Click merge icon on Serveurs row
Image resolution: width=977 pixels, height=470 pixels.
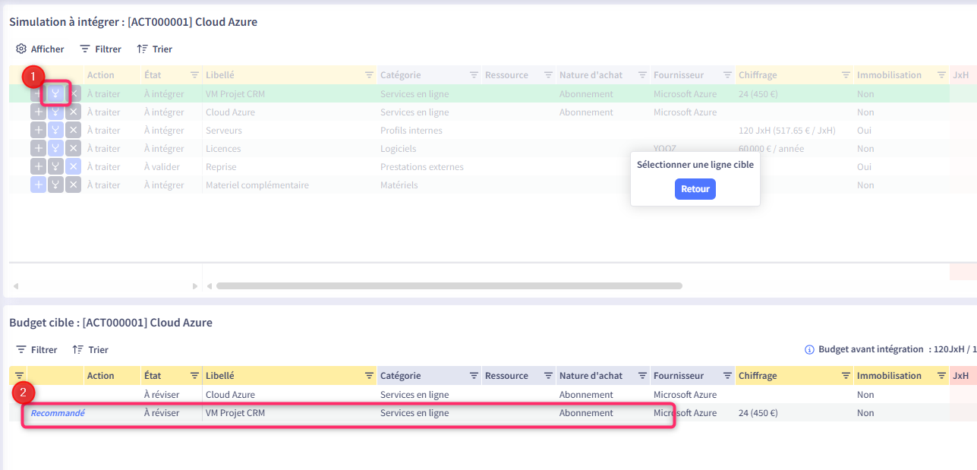click(55, 131)
